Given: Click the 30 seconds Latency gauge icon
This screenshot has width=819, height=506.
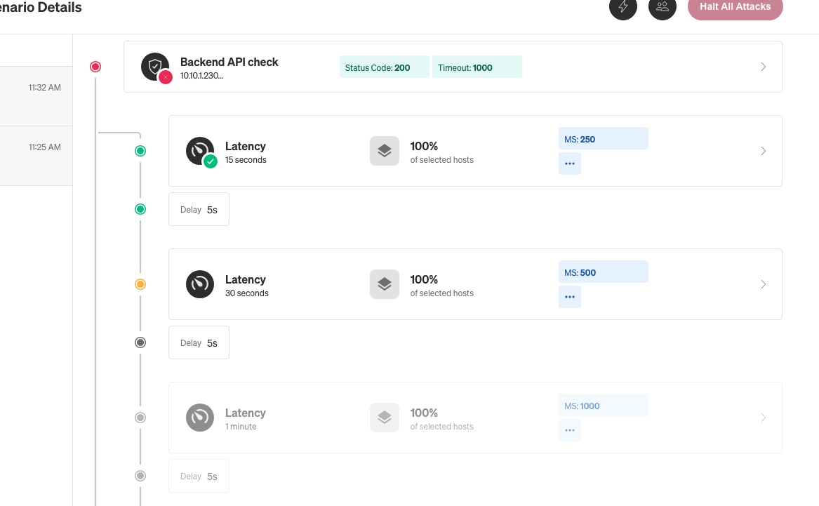Looking at the screenshot, I should click(x=200, y=284).
